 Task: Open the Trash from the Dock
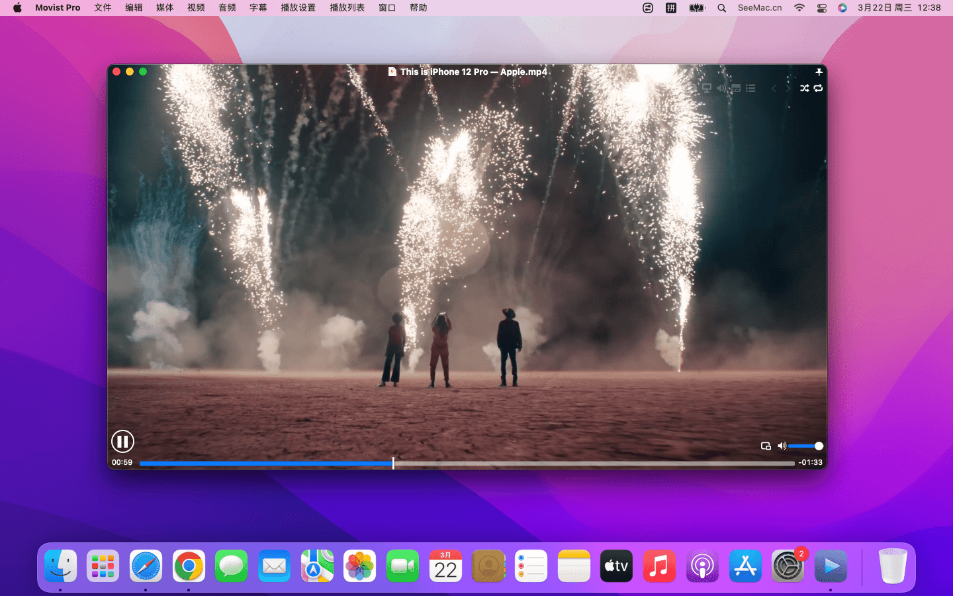tap(892, 566)
